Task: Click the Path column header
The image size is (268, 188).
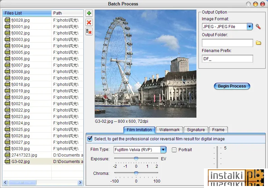Action: [68, 13]
